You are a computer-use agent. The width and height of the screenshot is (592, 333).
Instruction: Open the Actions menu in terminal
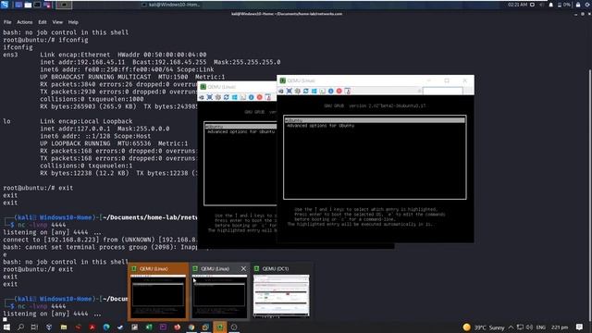25,22
